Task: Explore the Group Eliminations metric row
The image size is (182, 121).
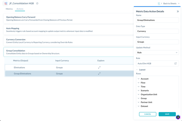Action: pyautogui.click(x=99, y=74)
